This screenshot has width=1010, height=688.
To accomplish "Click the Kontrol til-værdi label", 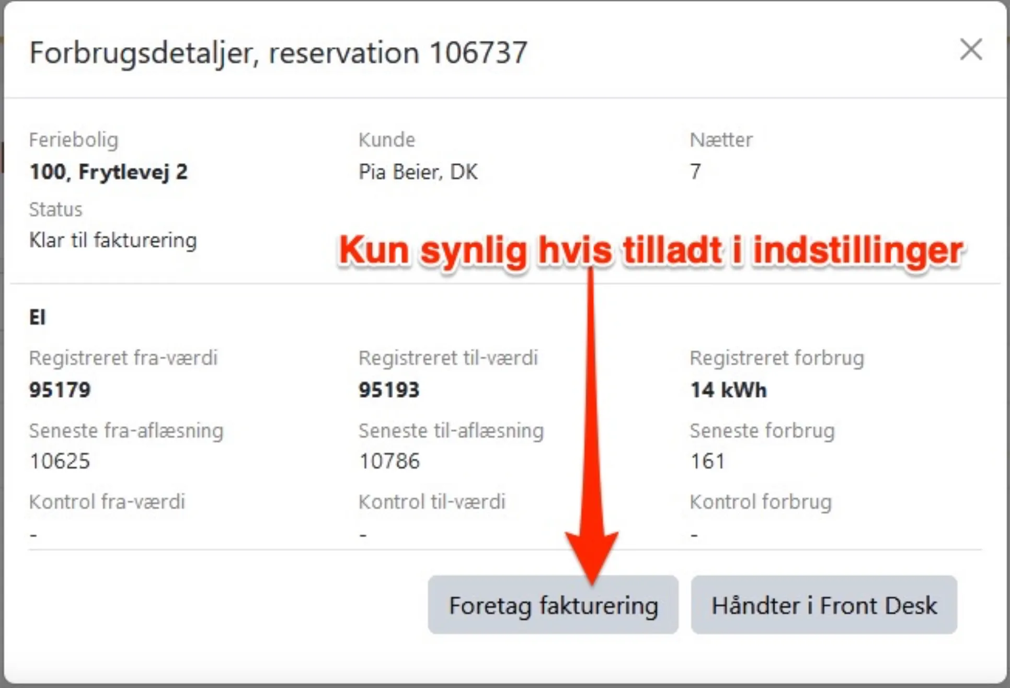I will (x=432, y=502).
